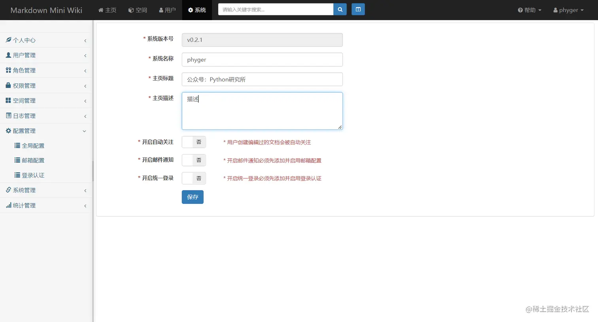Click the 主页标题 input field

[x=262, y=80]
